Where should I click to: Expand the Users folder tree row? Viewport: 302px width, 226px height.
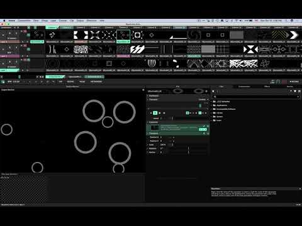coord(211,121)
